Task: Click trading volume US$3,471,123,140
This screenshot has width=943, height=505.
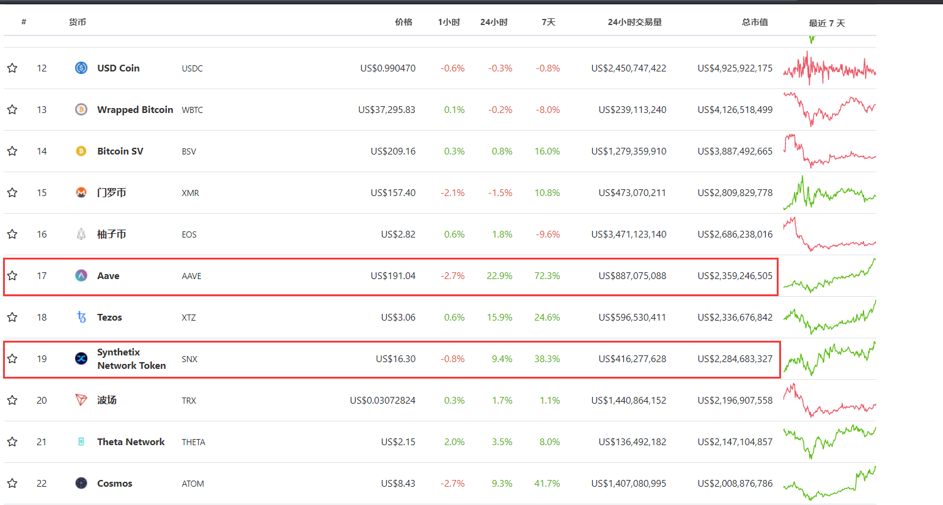Action: [x=629, y=234]
